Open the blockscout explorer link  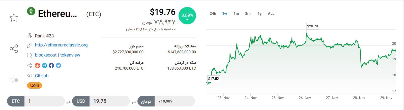coord(46,55)
